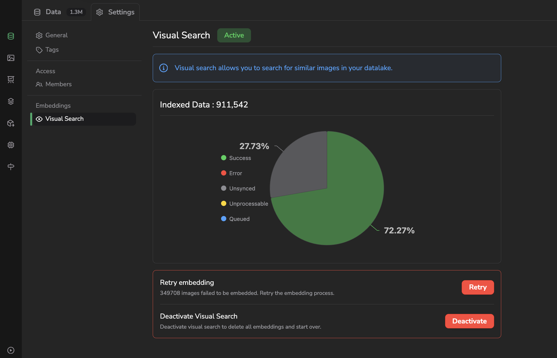Click the play circle icon at bottom
Image resolution: width=557 pixels, height=358 pixels.
click(x=11, y=350)
